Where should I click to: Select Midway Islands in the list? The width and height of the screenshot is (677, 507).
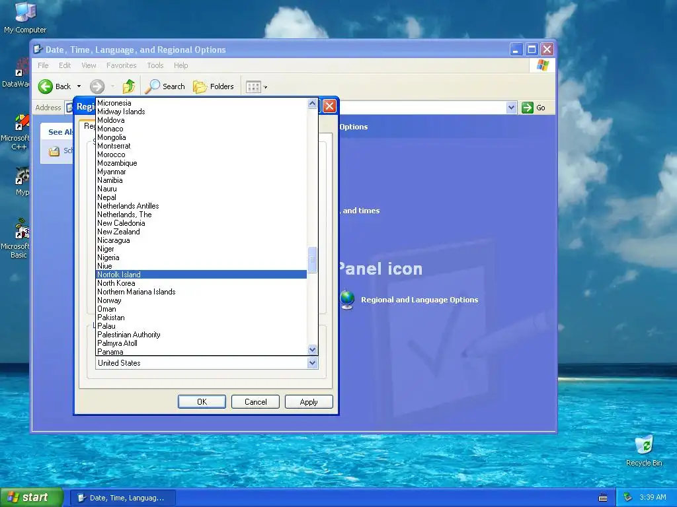(201, 112)
